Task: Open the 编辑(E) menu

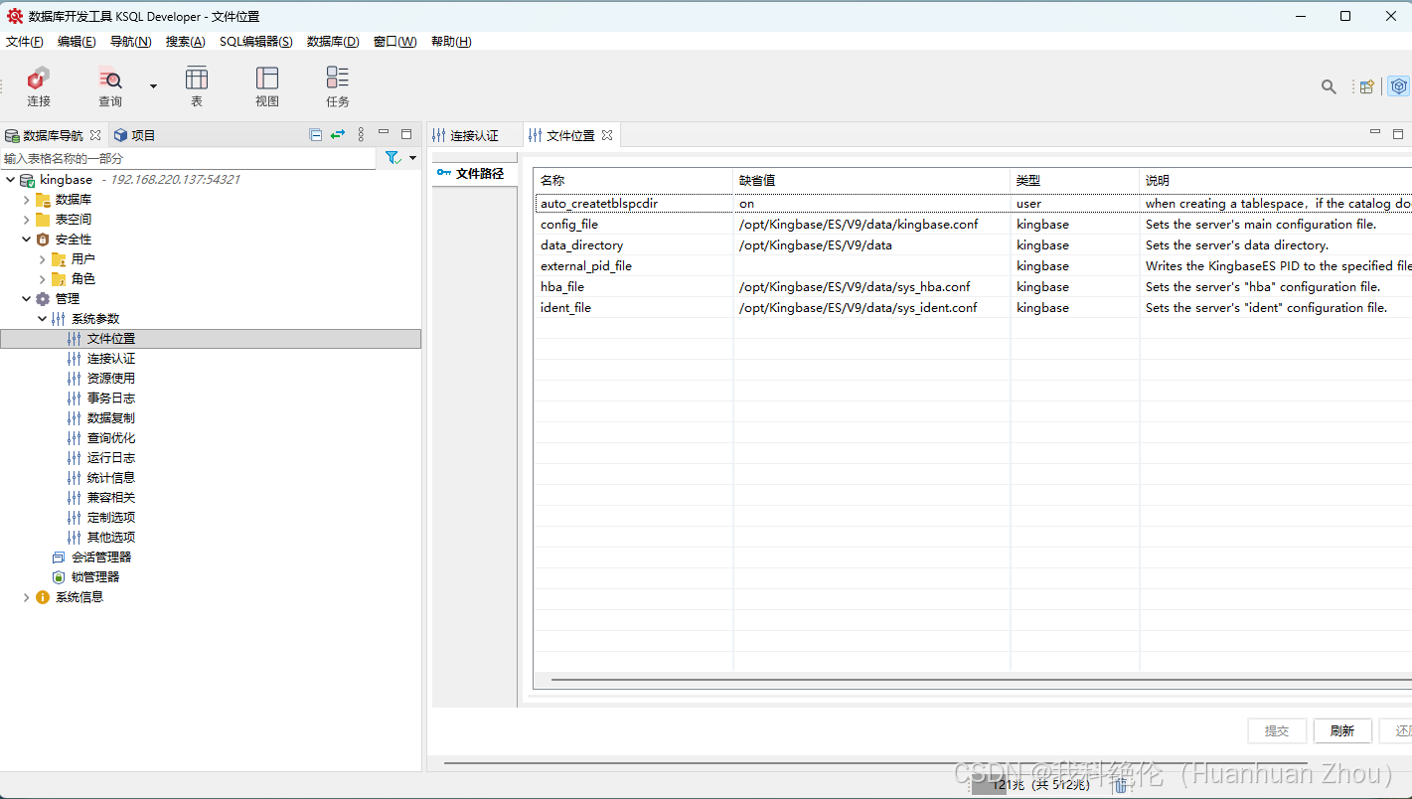Action: tap(77, 41)
